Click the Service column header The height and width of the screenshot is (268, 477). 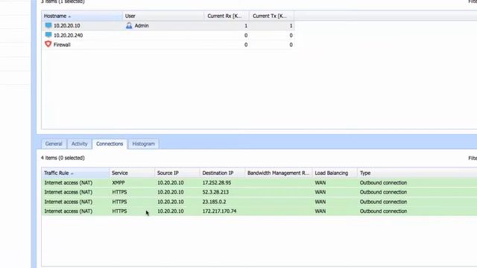click(x=132, y=173)
